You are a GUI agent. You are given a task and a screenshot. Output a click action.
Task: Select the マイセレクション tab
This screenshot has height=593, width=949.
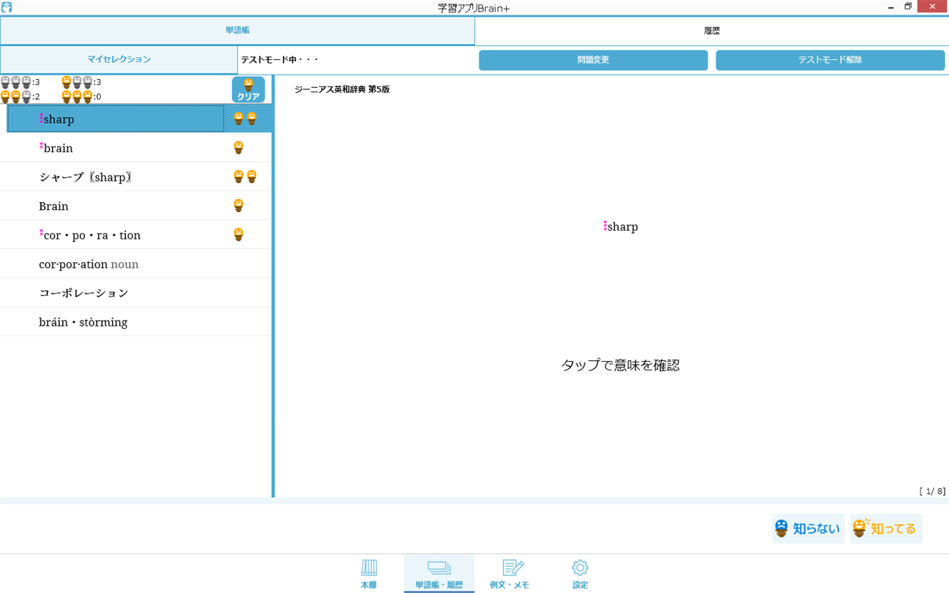pos(119,59)
